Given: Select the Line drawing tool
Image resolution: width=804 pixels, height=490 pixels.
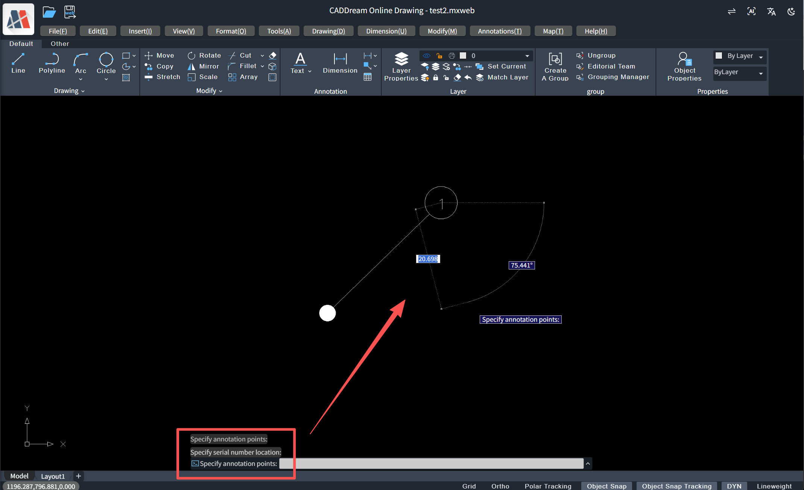Looking at the screenshot, I should (18, 63).
